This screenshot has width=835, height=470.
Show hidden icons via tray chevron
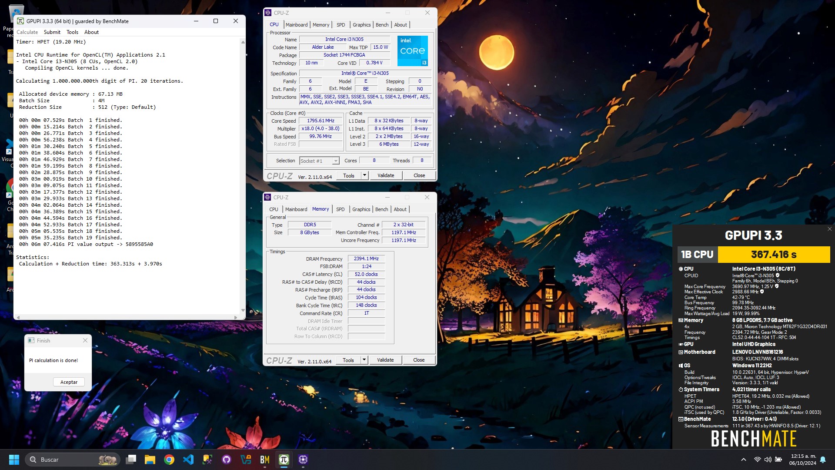click(x=744, y=460)
